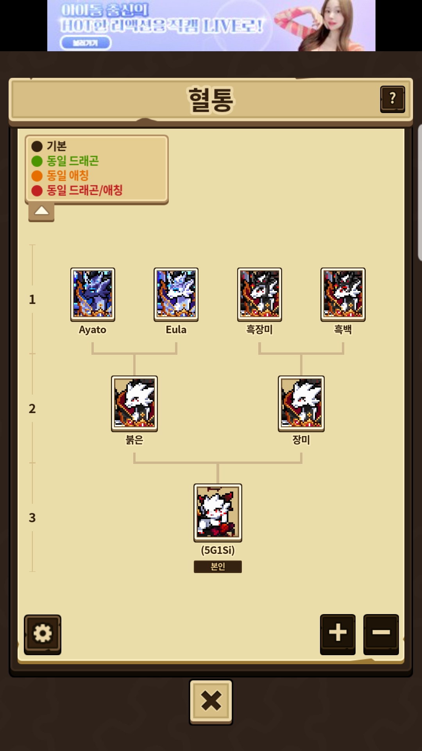Tap the 흑백 dragon portrait
422x751 pixels.
coord(343,295)
